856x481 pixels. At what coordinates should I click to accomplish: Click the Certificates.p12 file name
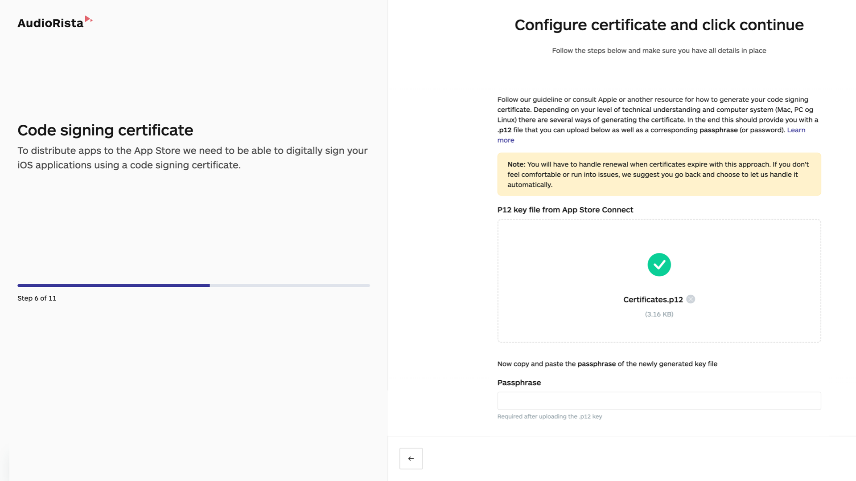point(653,300)
